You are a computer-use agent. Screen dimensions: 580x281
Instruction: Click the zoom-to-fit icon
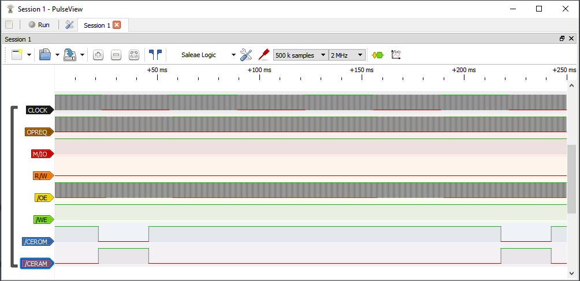click(x=134, y=55)
